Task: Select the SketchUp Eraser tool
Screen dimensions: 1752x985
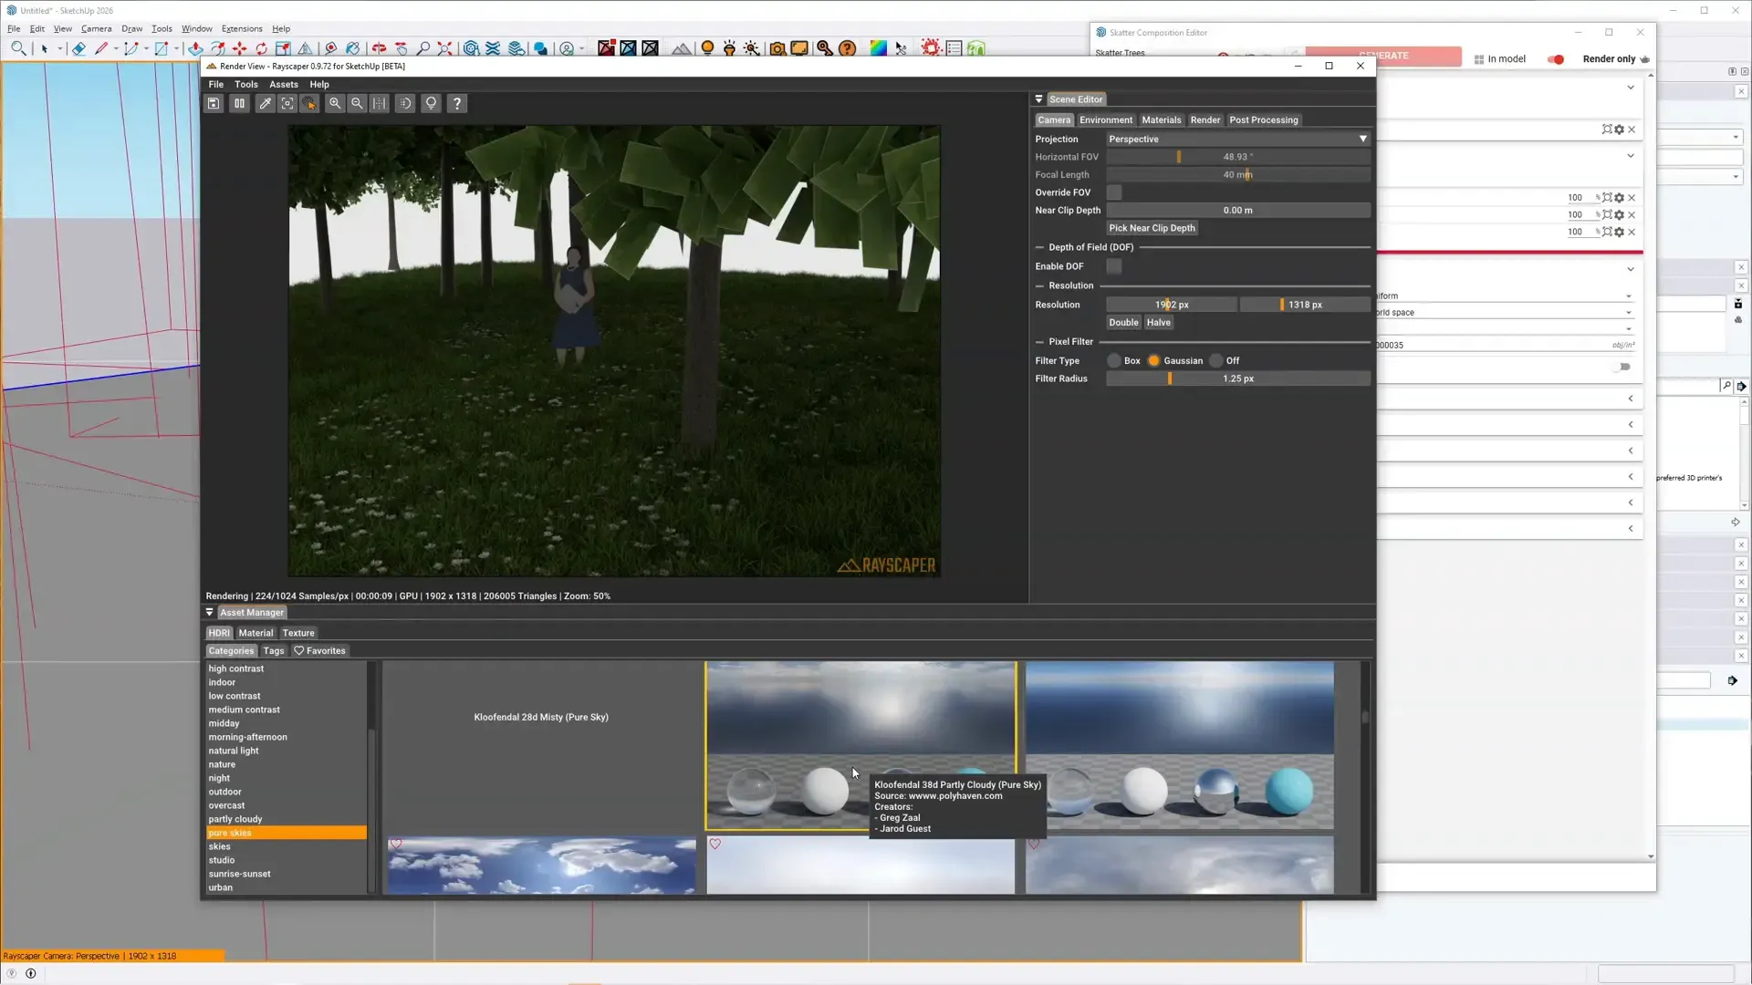Action: [78, 48]
